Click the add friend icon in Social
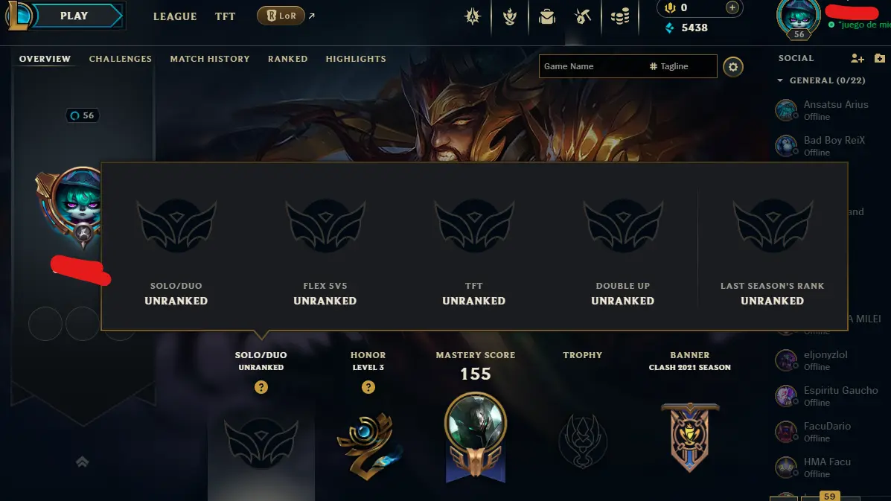 coord(857,58)
